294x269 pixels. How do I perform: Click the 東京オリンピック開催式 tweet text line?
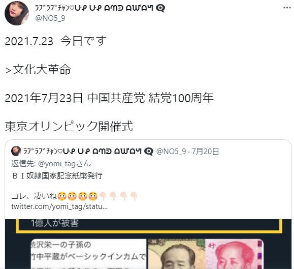(69, 126)
